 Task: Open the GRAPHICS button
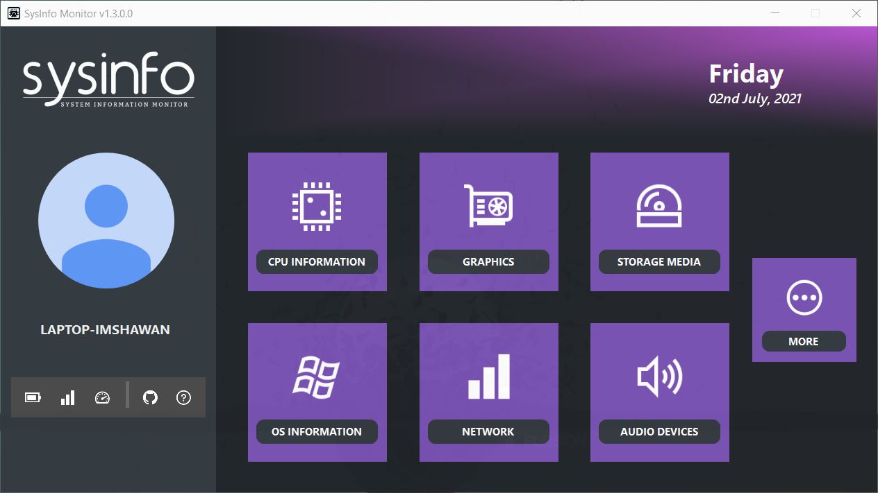(x=488, y=261)
